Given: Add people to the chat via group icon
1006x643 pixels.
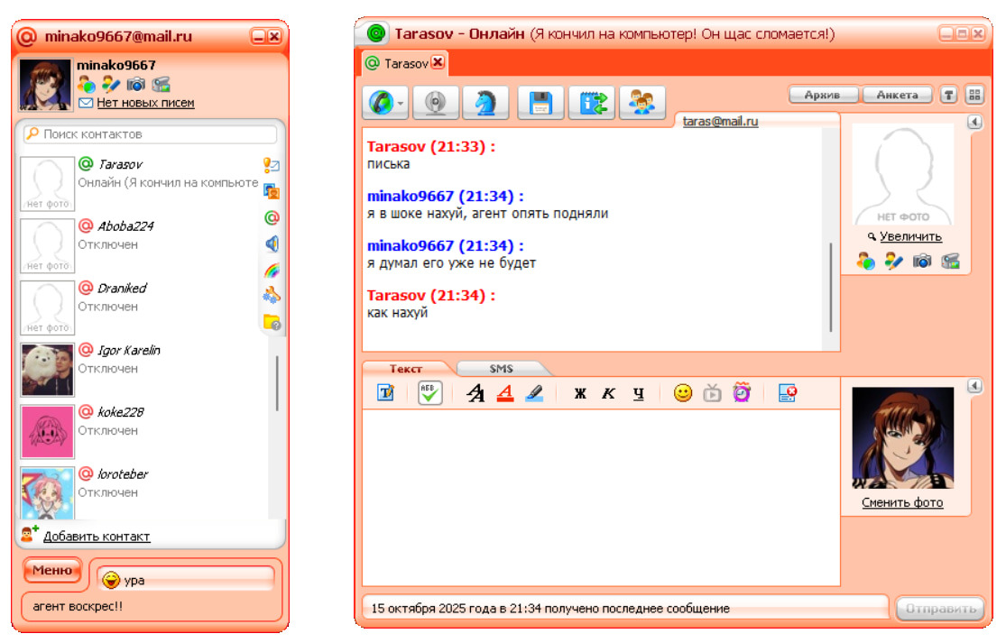Looking at the screenshot, I should click(x=642, y=103).
